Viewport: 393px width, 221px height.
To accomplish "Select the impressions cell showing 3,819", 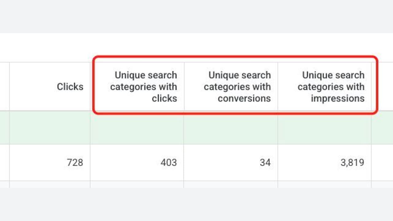I will point(325,162).
